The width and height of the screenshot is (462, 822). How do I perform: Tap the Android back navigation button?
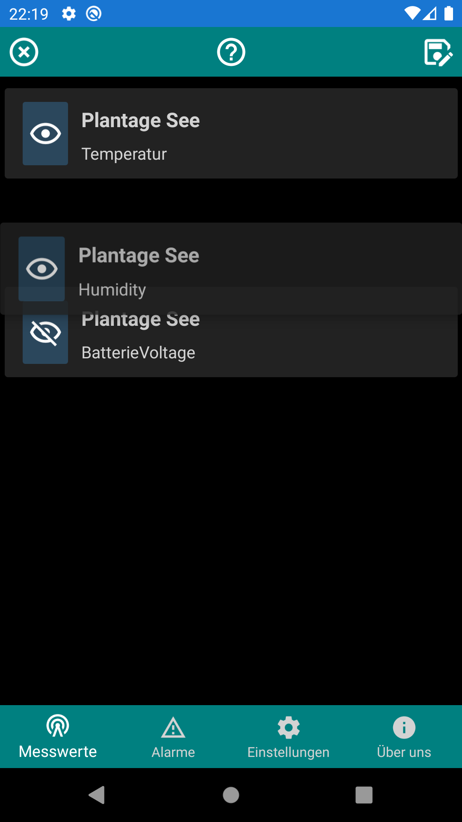(97, 795)
